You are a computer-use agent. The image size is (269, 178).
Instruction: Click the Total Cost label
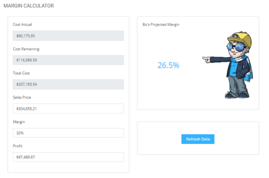tap(21, 73)
